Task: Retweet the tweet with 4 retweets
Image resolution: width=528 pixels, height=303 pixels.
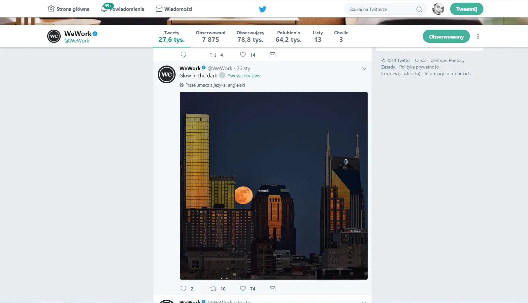Action: [x=213, y=55]
